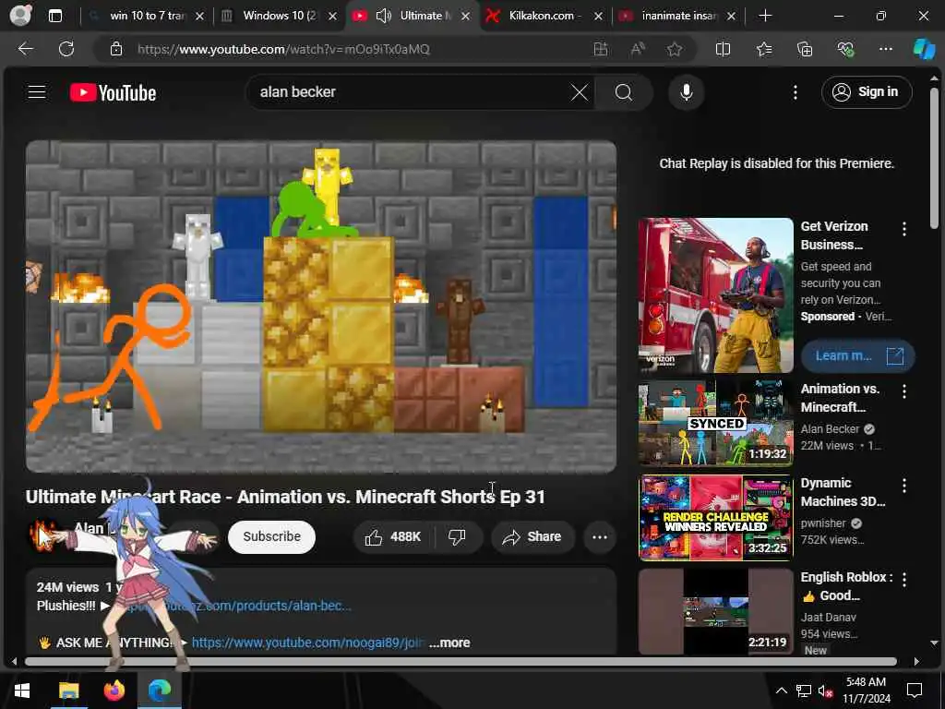Refresh the current page
The image size is (945, 709).
[66, 49]
